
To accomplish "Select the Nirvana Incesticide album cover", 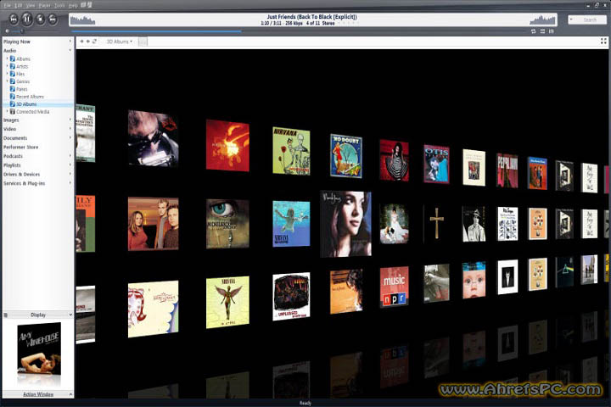I will point(291,151).
